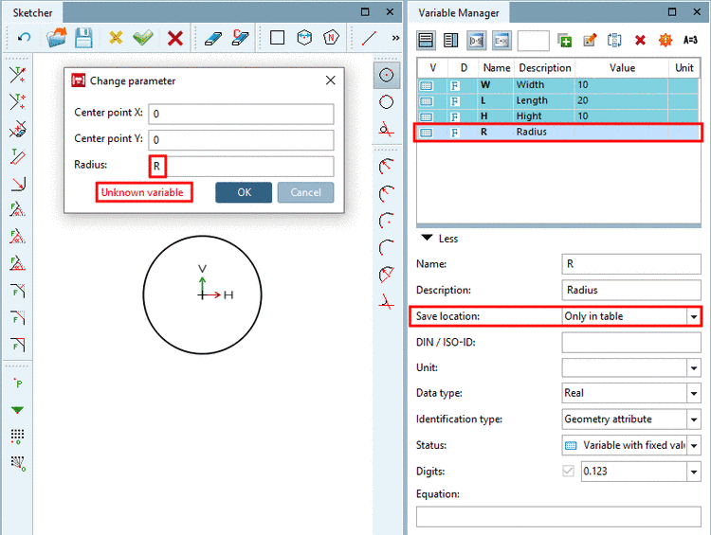
Task: Open the Save location dropdown
Action: click(x=693, y=316)
